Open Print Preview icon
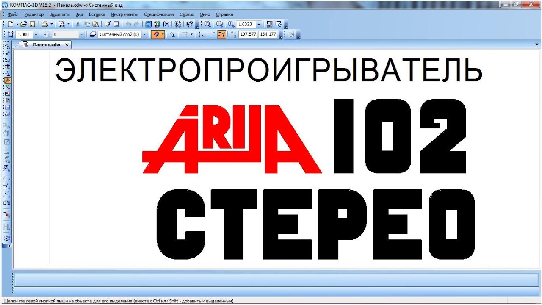This screenshot has height=305, width=542. click(62, 24)
